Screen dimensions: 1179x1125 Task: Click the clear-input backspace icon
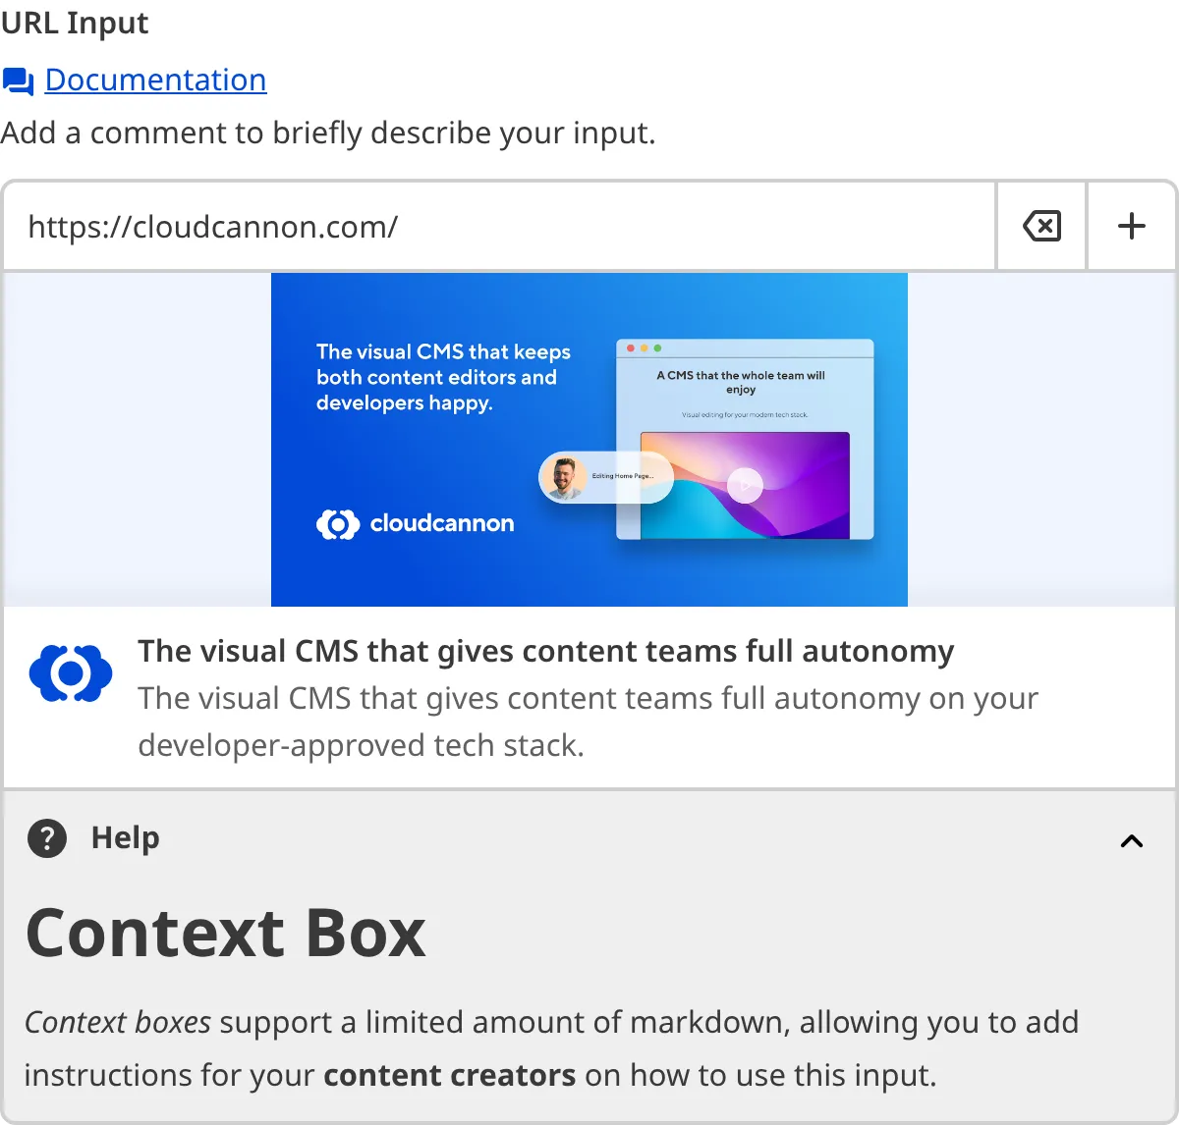coord(1041,226)
